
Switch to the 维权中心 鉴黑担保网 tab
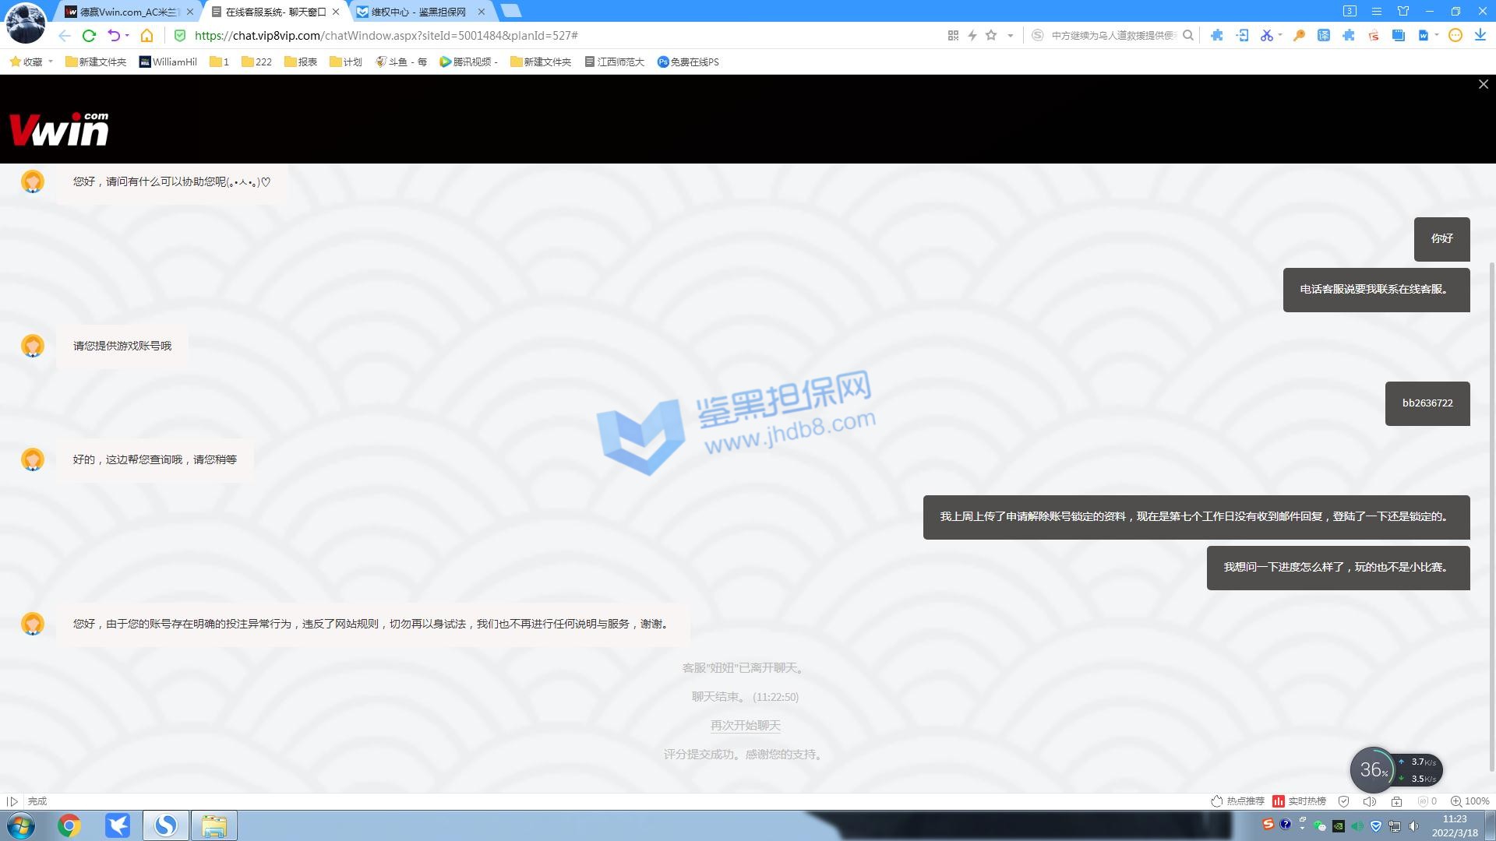tap(418, 12)
